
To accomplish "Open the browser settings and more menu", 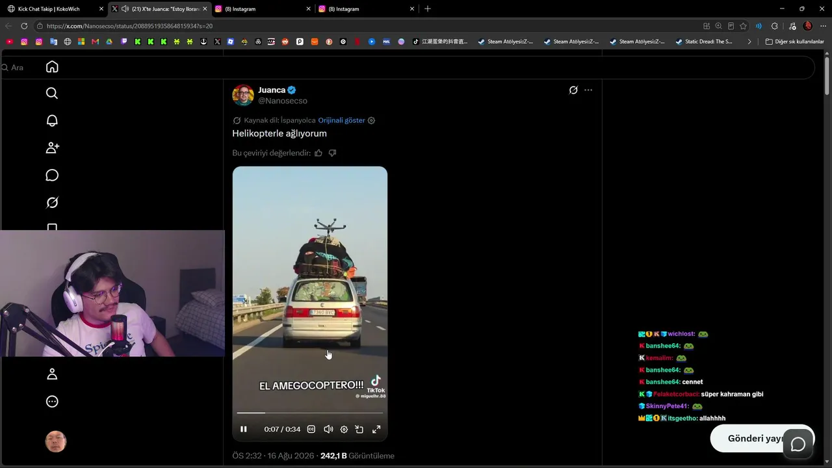I will tap(823, 26).
